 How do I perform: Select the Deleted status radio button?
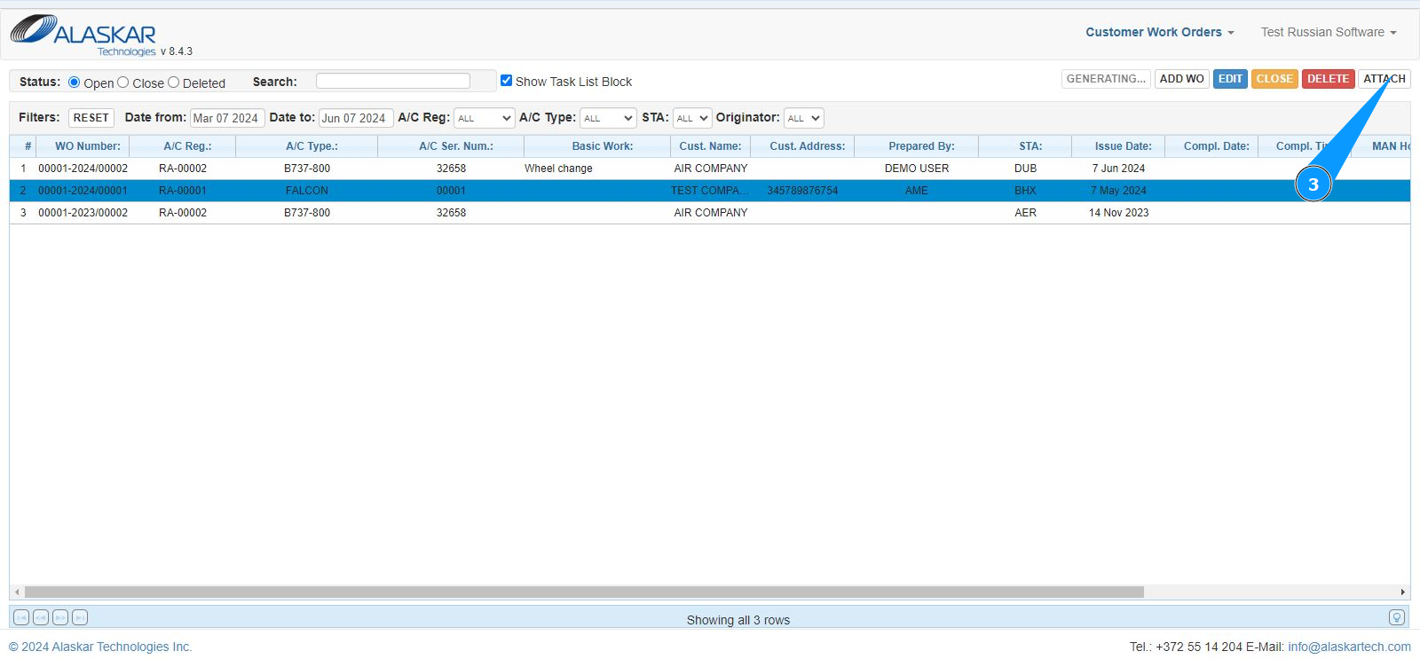pyautogui.click(x=174, y=82)
